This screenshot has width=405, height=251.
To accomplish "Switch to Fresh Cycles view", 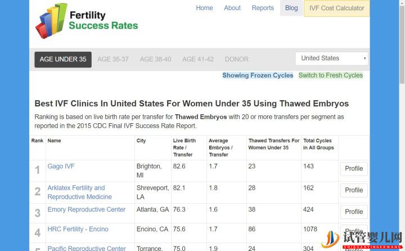I will coord(331,75).
